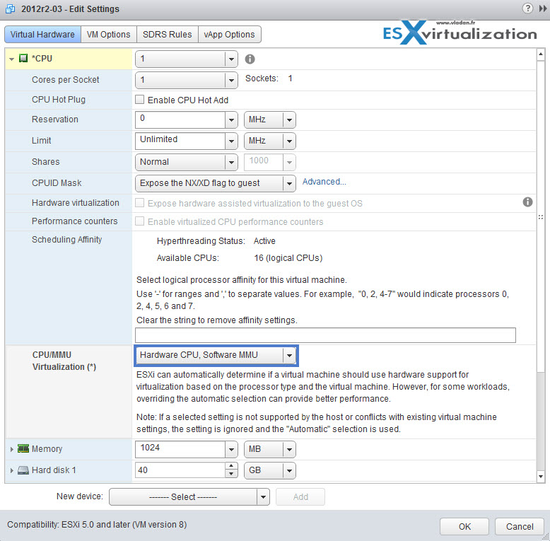Switch to the Virtual Hardware tab
Image resolution: width=550 pixels, height=541 pixels.
42,35
